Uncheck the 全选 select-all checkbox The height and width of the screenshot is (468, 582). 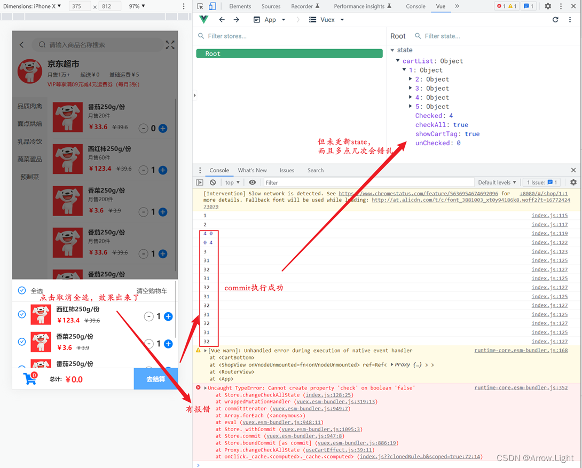point(21,290)
